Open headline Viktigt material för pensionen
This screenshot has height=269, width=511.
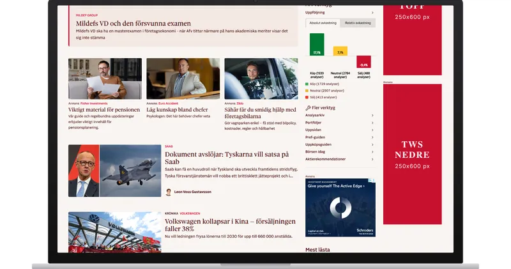104,110
